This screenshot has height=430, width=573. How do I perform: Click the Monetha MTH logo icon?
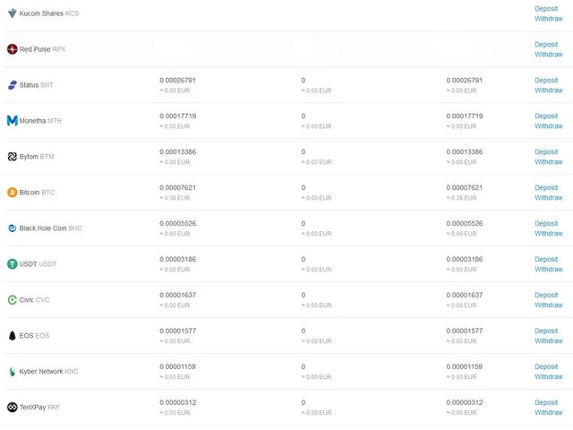12,121
